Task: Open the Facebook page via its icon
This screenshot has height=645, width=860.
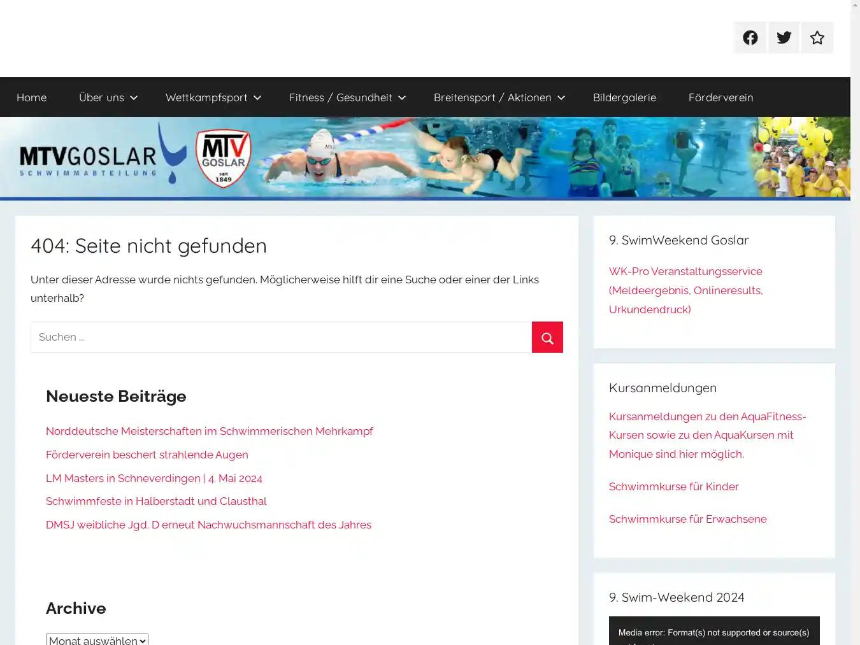Action: pyautogui.click(x=750, y=38)
